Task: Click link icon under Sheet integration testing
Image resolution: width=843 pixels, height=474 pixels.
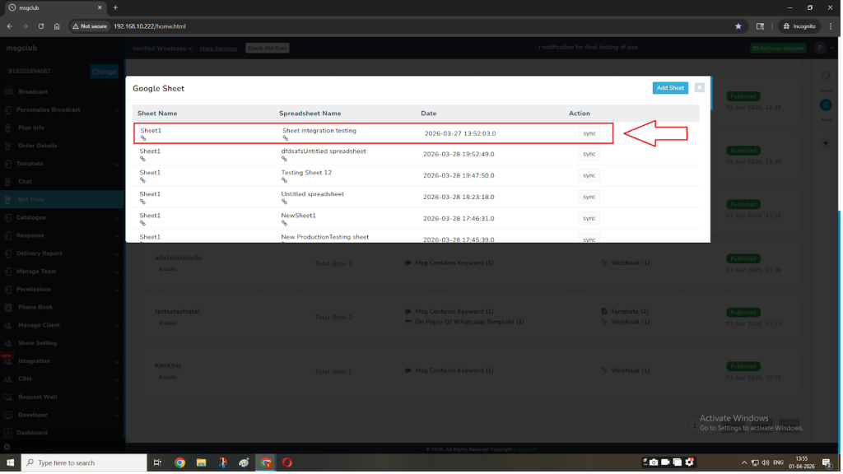Action: [x=286, y=139]
